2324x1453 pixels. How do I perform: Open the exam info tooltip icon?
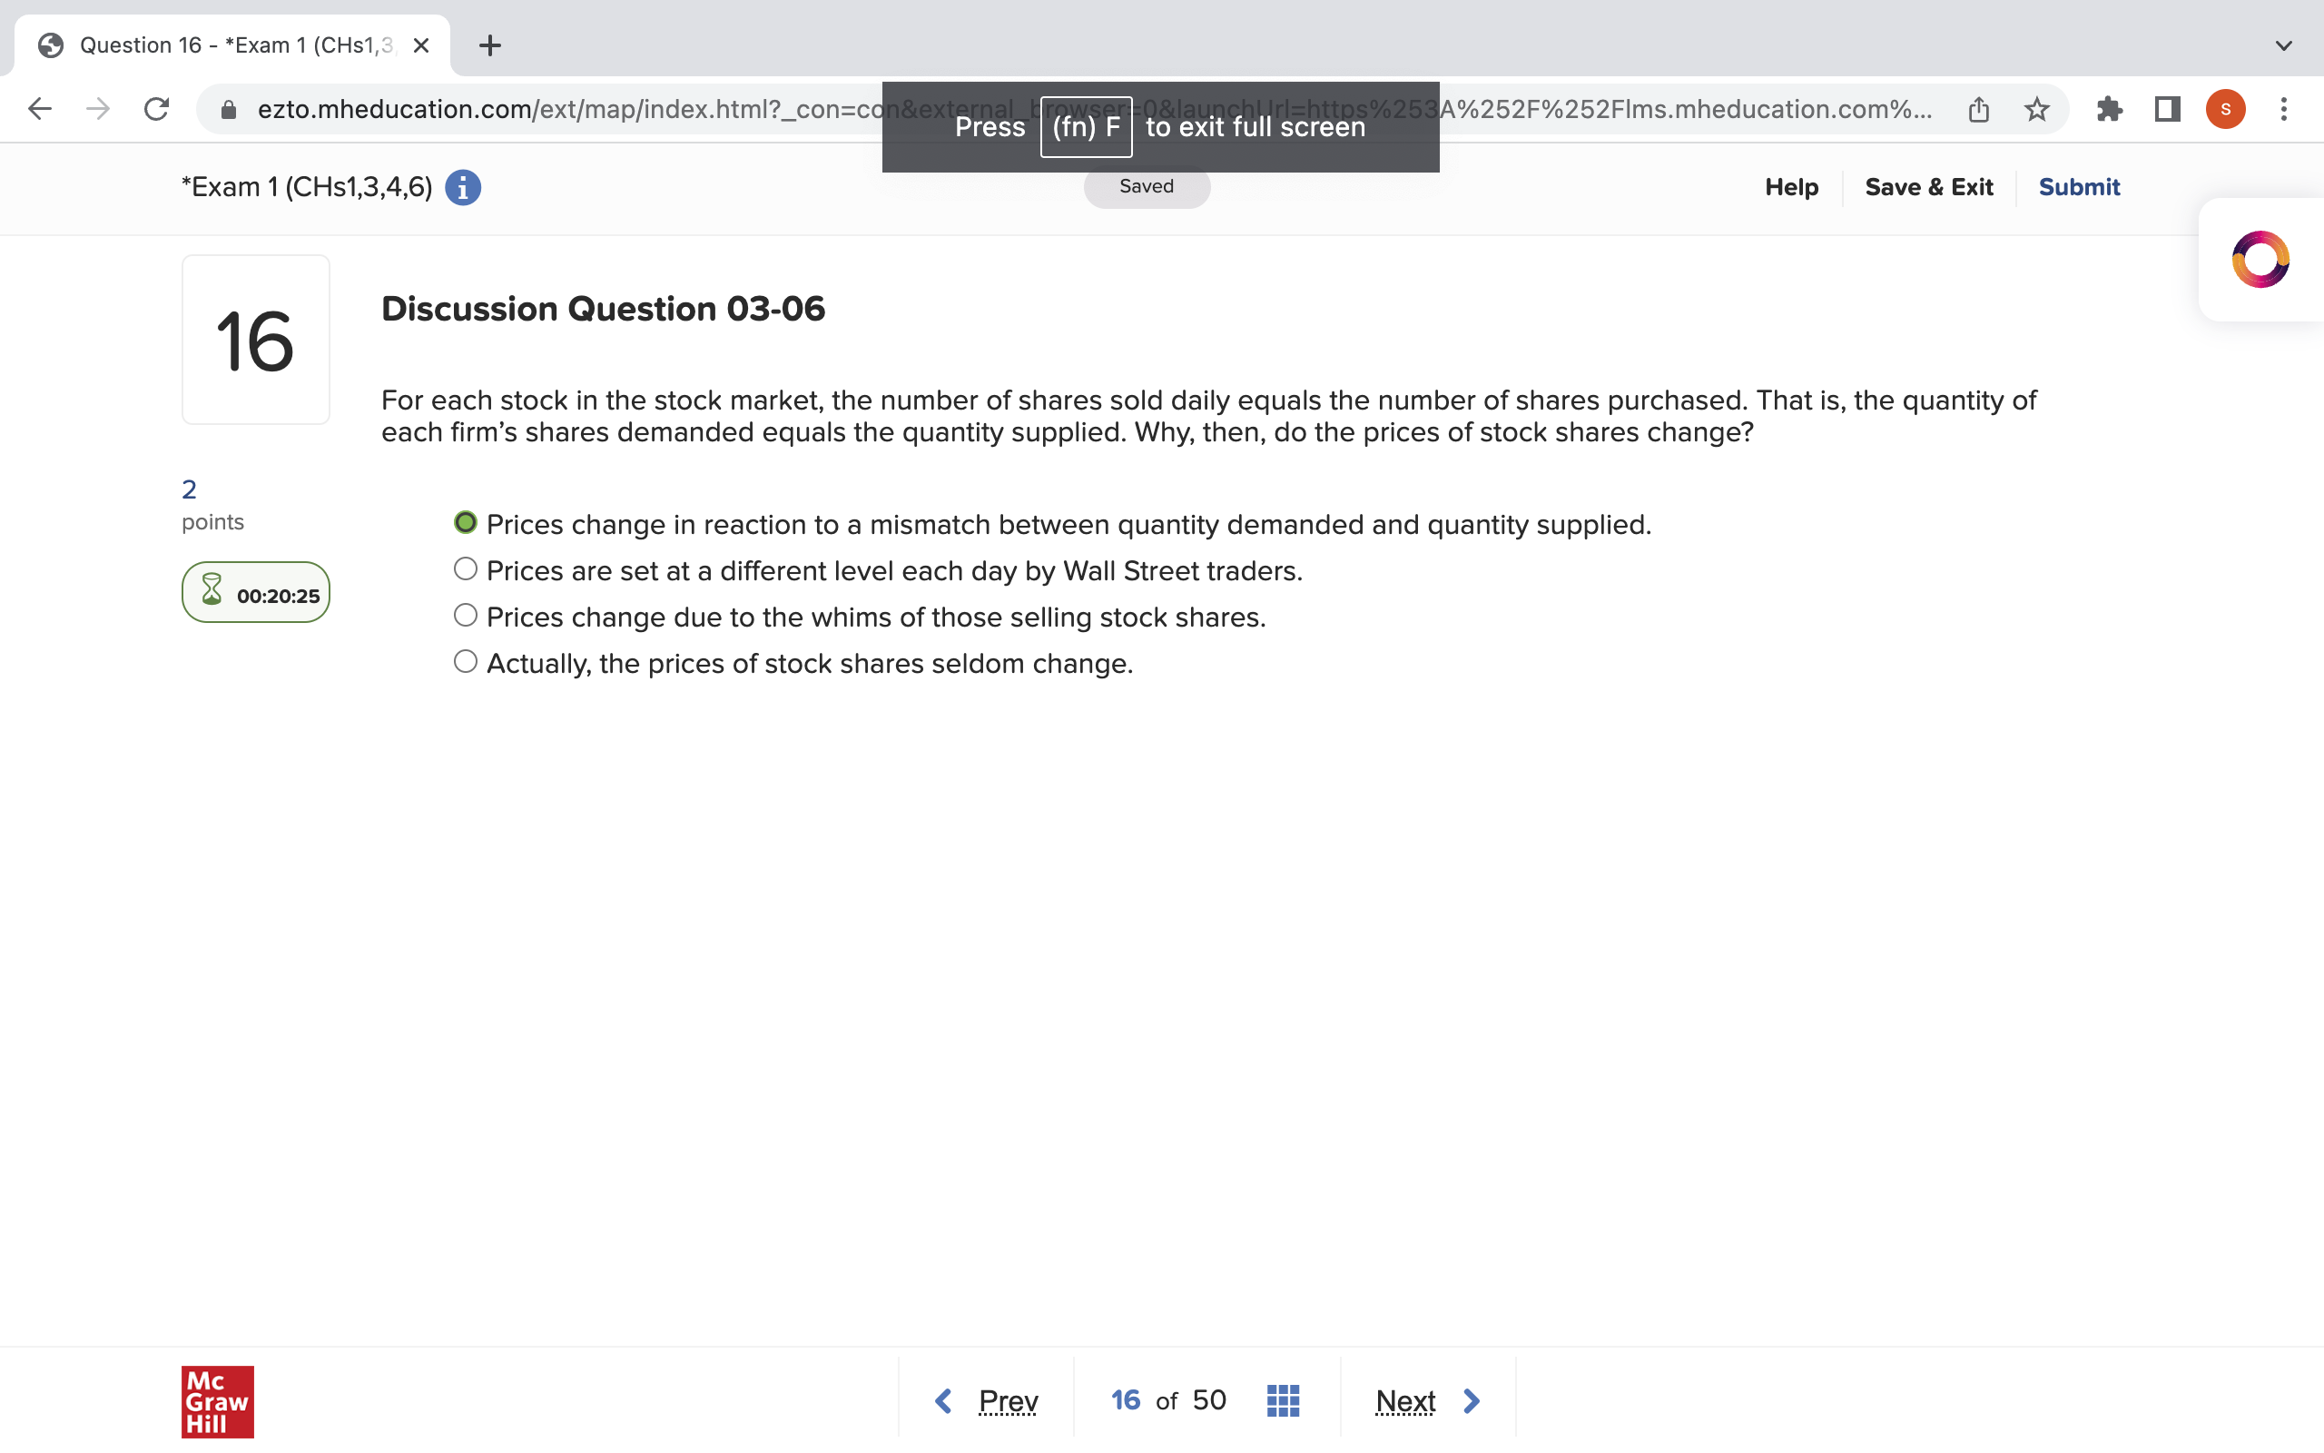tap(464, 187)
